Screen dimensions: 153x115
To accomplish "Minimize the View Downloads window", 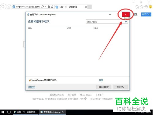I will pos(110,15).
